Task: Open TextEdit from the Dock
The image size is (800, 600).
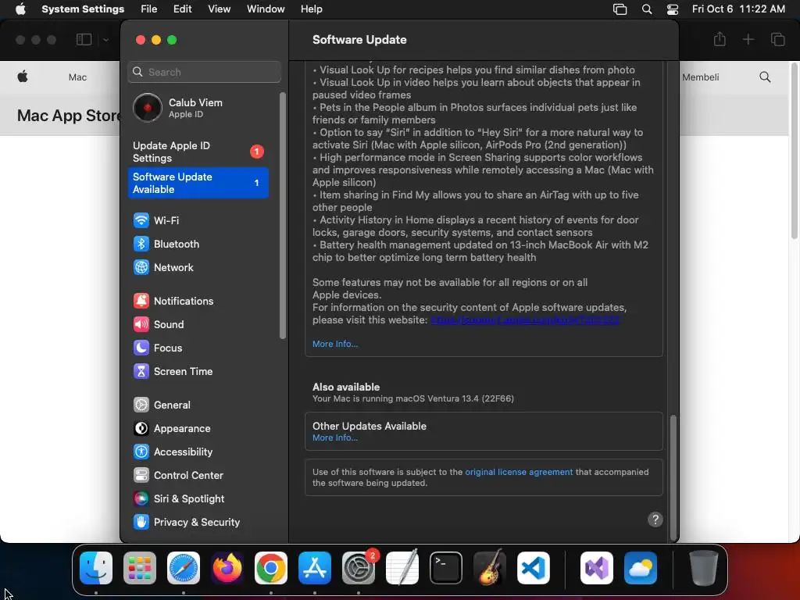Action: pos(402,568)
